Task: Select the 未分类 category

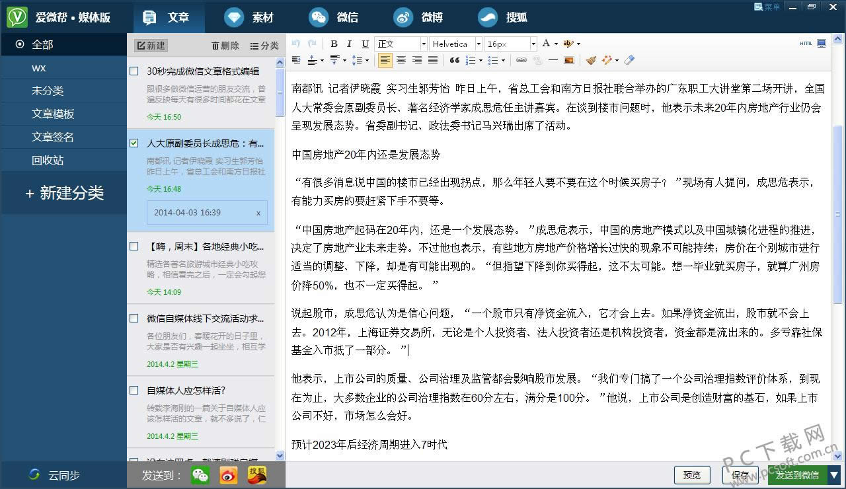Action: point(63,91)
